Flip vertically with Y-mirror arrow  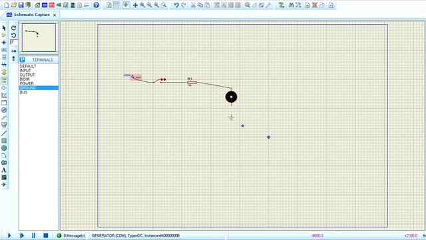(x=13, y=58)
